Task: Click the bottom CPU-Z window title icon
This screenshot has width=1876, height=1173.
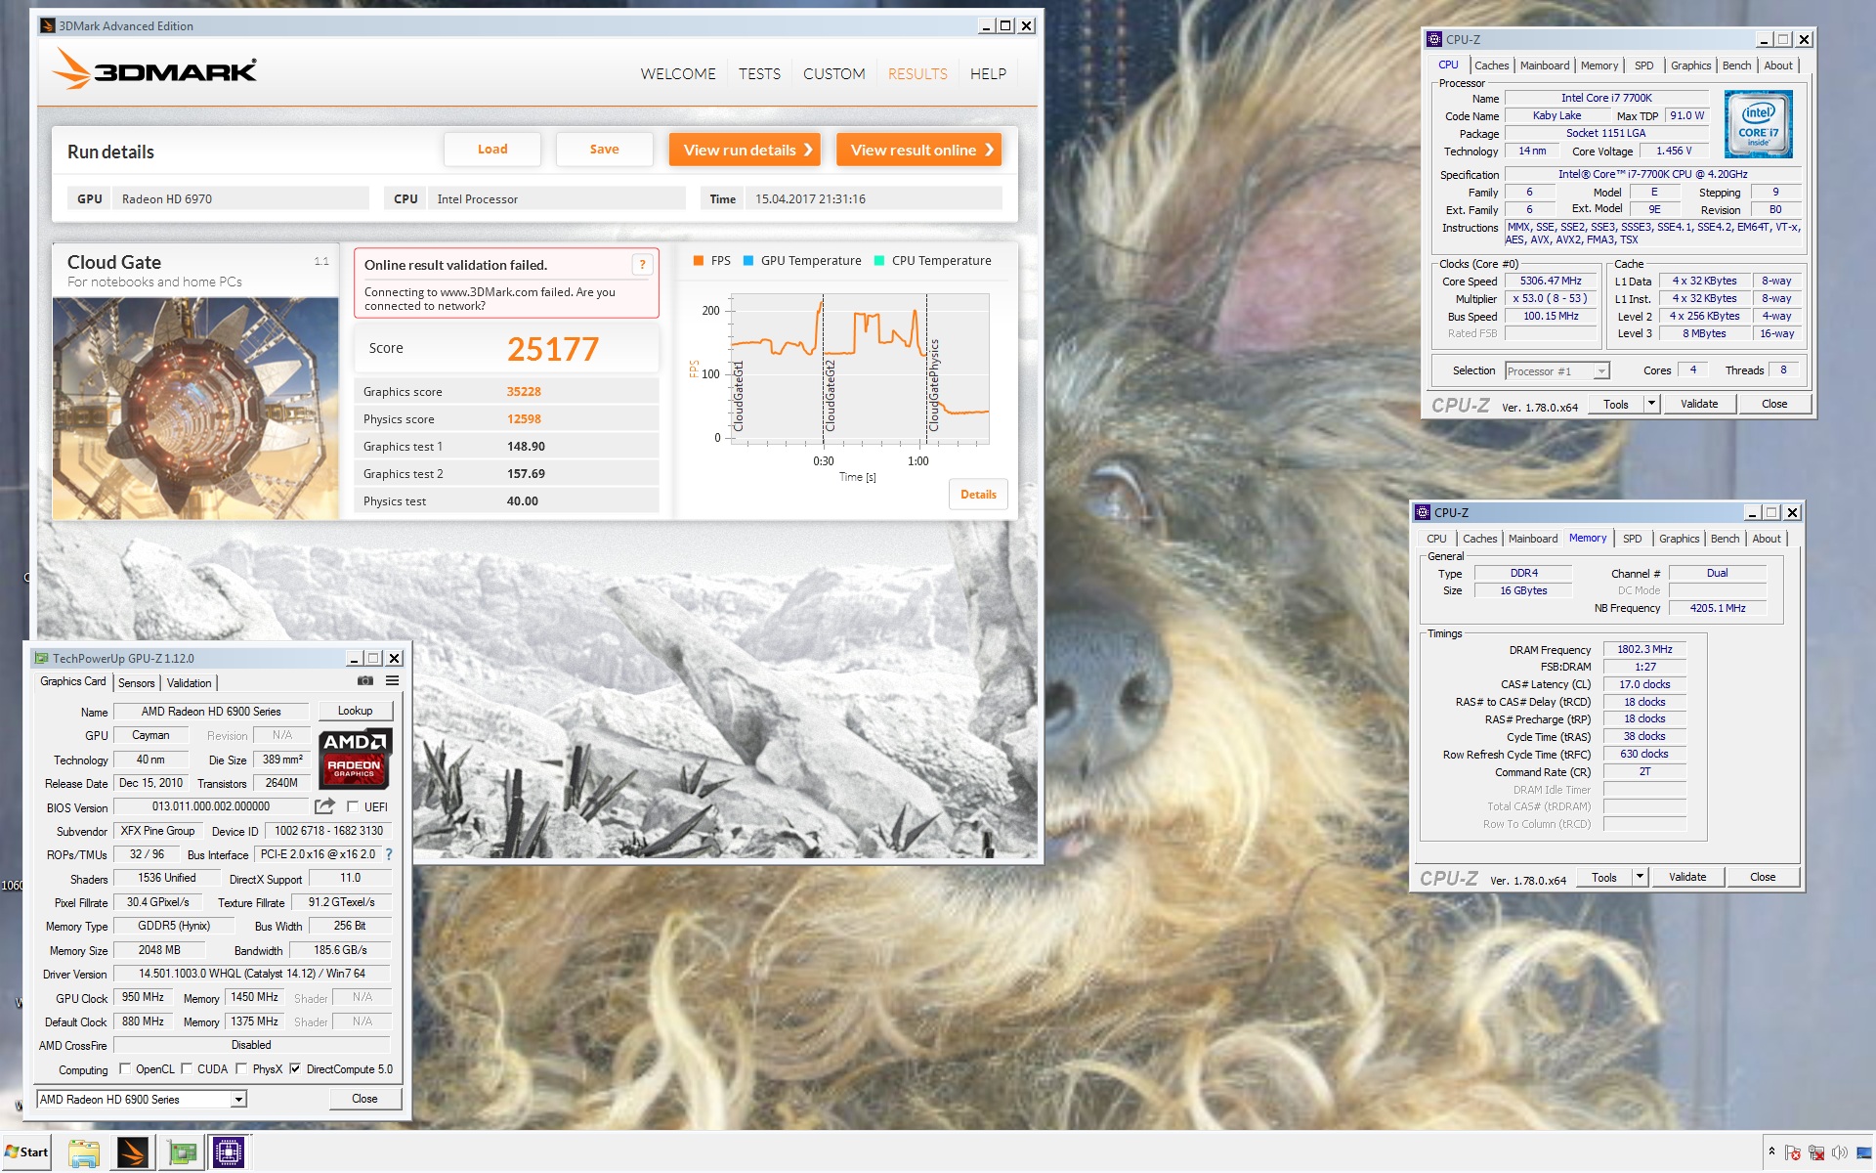Action: click(x=1423, y=512)
